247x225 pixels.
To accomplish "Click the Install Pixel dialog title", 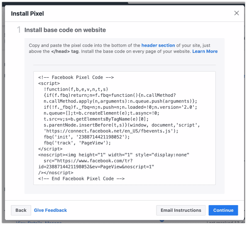I will [x=27, y=14].
